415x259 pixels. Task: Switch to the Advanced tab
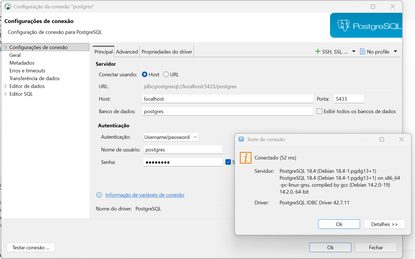pos(127,52)
